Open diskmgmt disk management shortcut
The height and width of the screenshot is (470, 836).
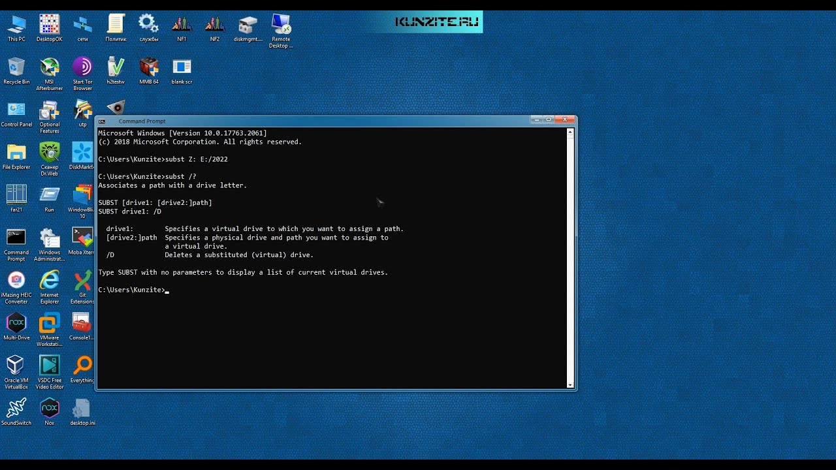click(248, 29)
